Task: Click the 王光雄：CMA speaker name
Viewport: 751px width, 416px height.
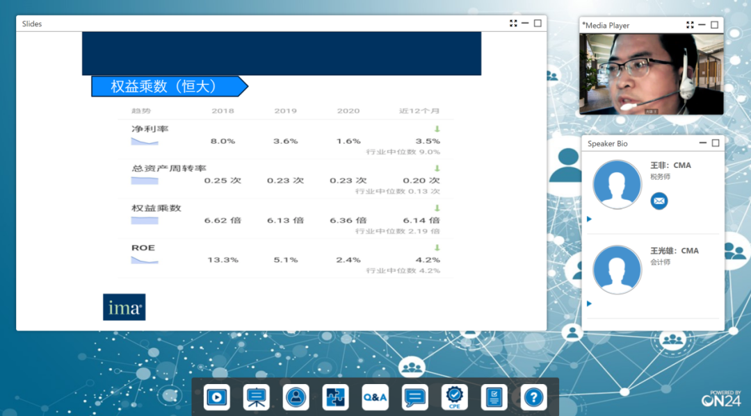Action: (x=675, y=251)
